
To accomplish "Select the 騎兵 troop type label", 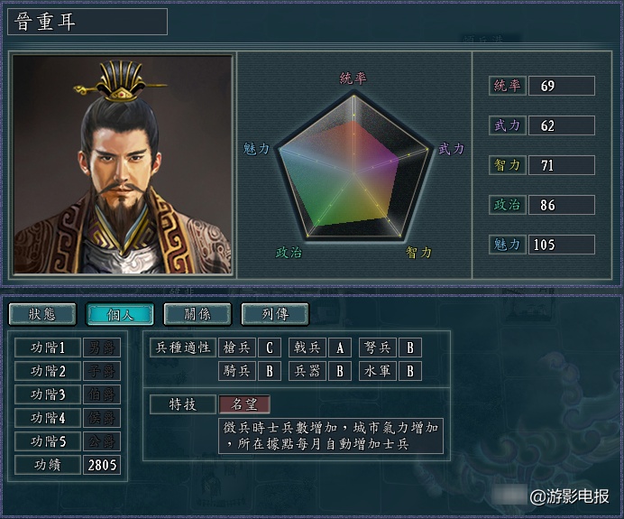I will [237, 371].
